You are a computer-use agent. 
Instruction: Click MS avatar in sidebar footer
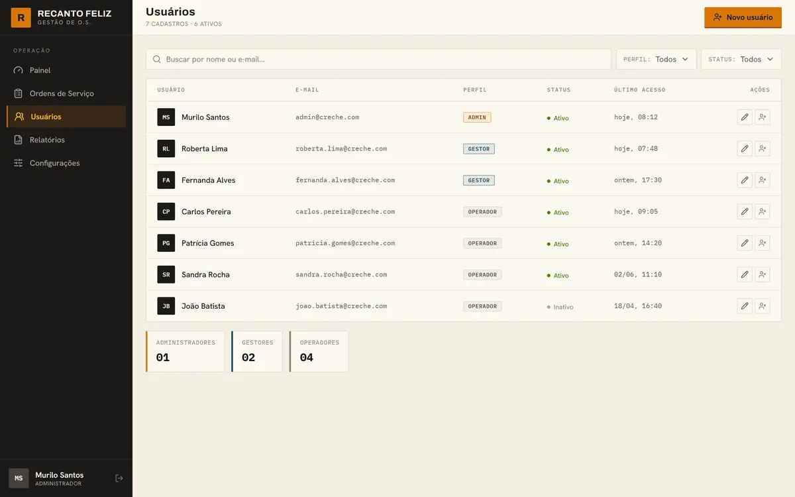(19, 478)
